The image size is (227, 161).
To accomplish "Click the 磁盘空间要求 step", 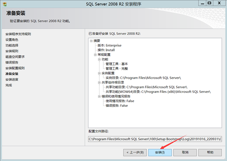I will click(x=15, y=57).
